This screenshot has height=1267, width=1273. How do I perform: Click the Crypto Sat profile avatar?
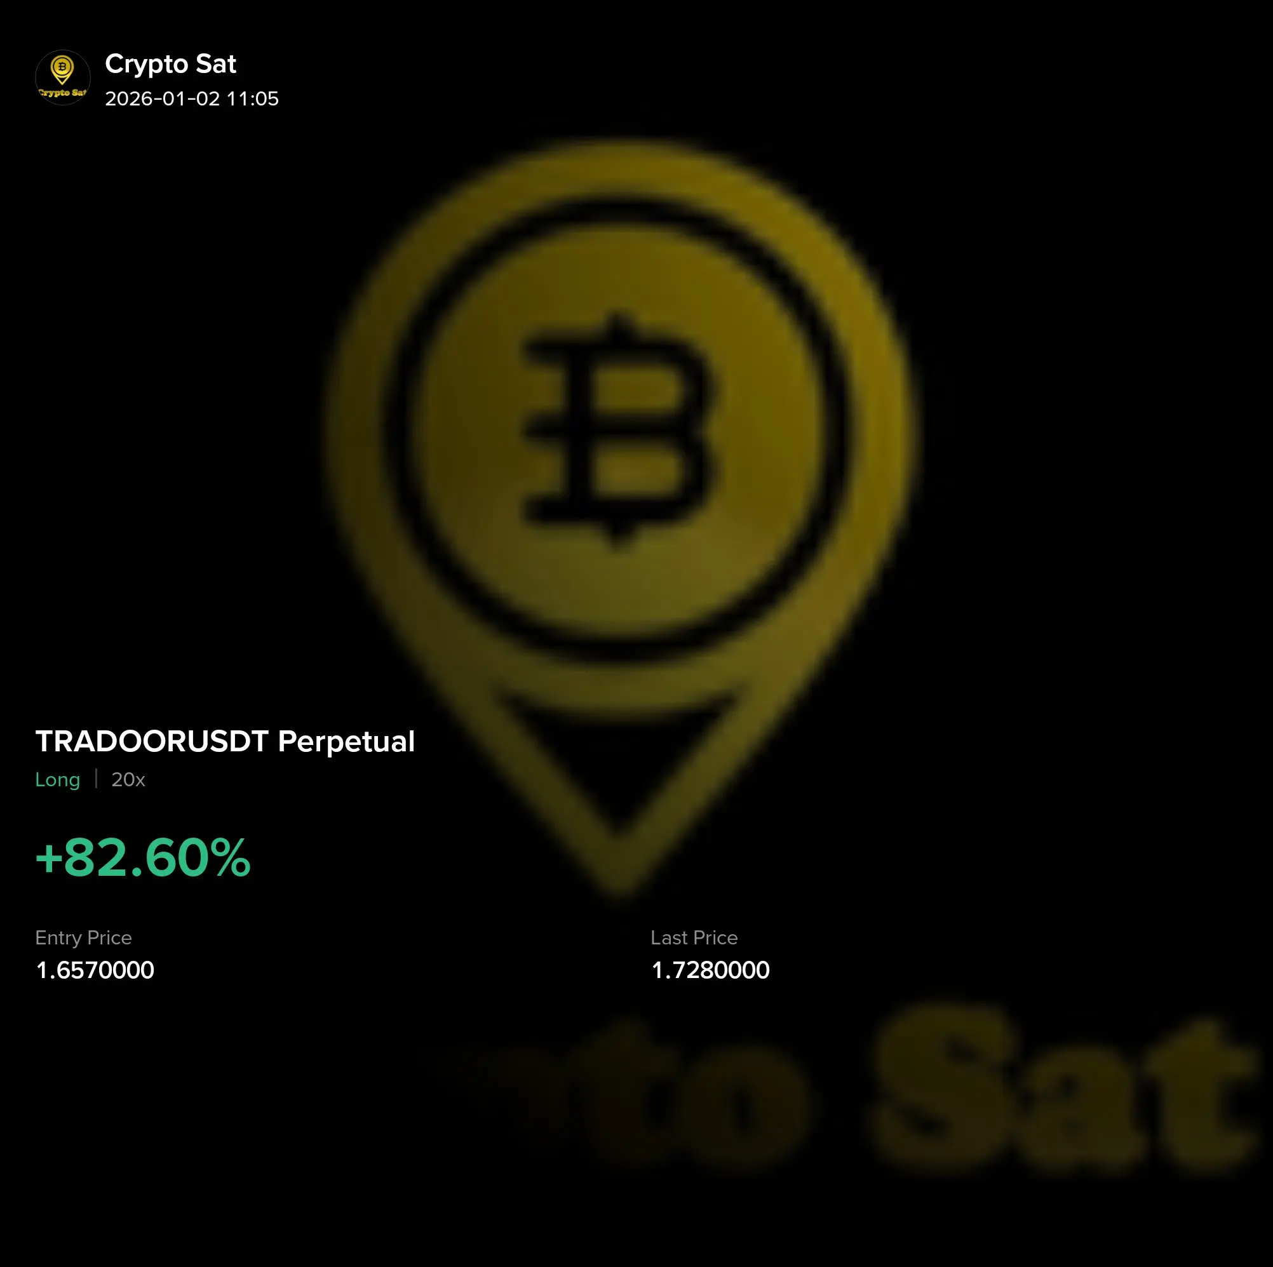click(63, 77)
